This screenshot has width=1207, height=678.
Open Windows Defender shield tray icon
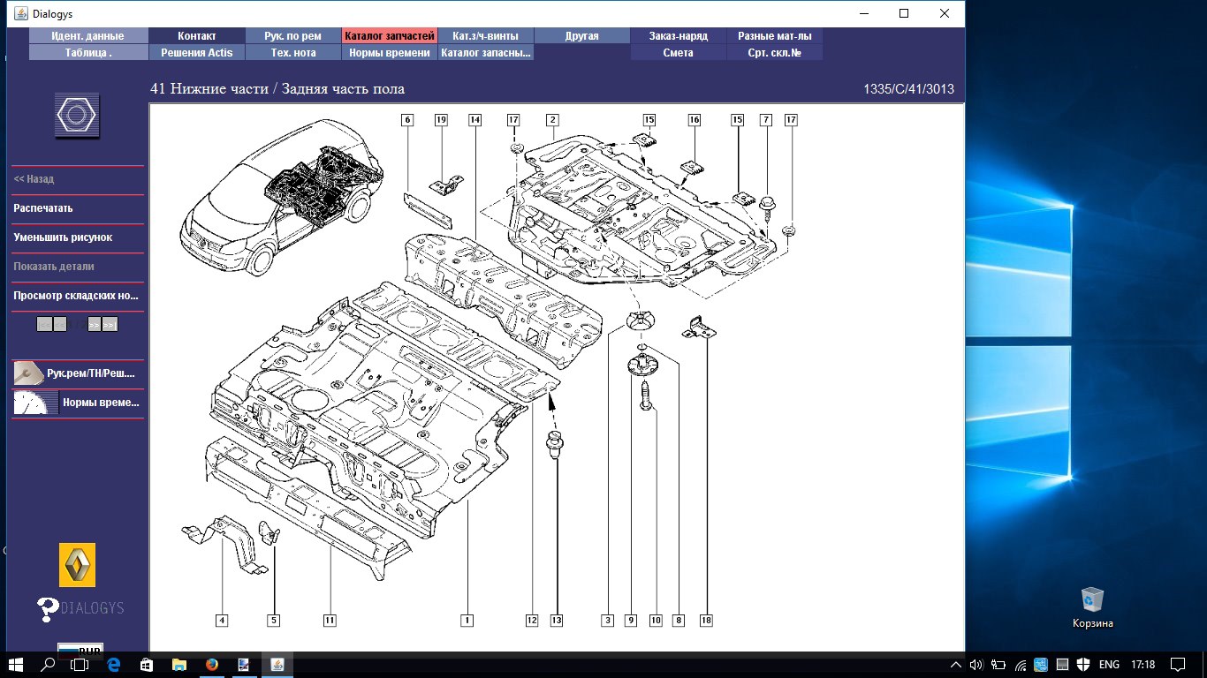(x=1082, y=665)
